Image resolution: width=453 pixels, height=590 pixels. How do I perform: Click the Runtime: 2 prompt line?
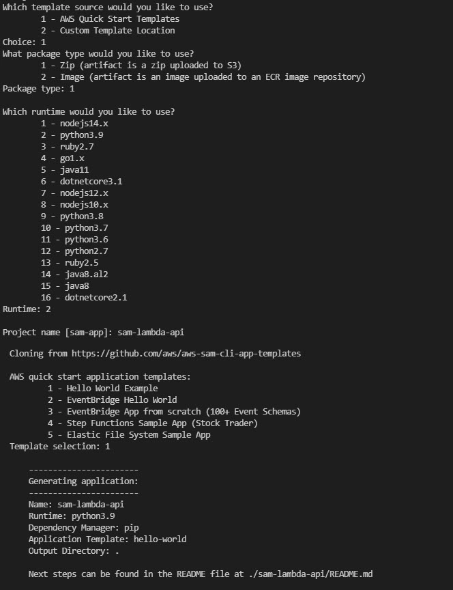(x=27, y=309)
